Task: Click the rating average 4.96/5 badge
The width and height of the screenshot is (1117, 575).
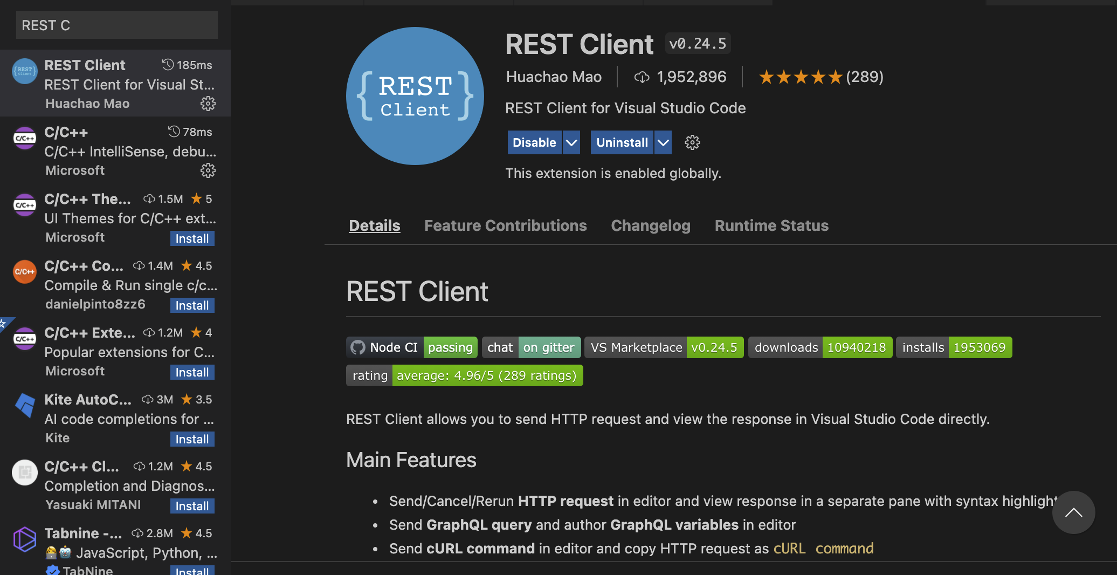Action: (x=465, y=375)
